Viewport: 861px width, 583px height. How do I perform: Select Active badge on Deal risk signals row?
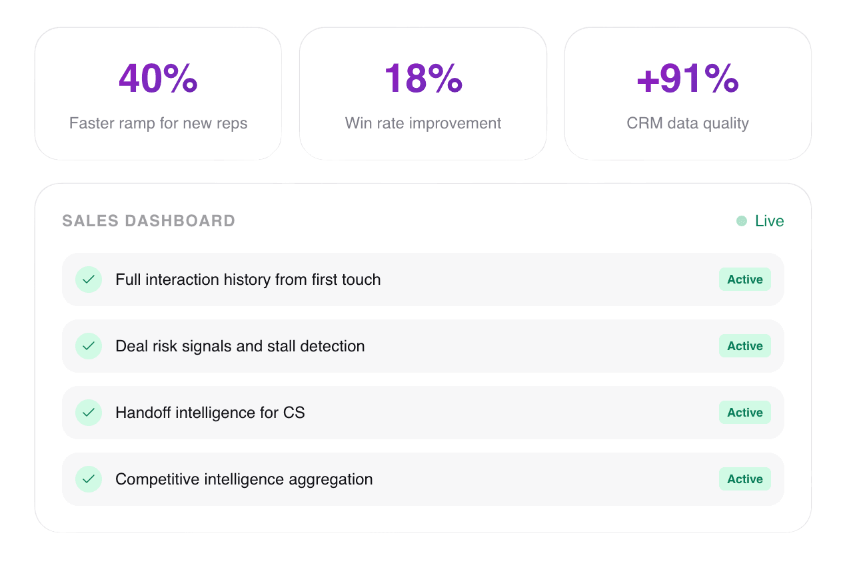click(x=745, y=346)
